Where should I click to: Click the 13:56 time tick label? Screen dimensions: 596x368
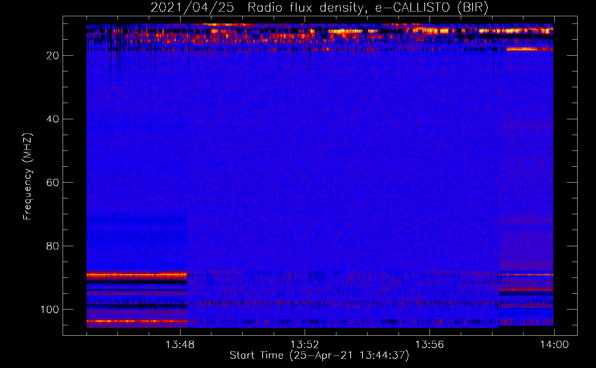click(x=430, y=345)
